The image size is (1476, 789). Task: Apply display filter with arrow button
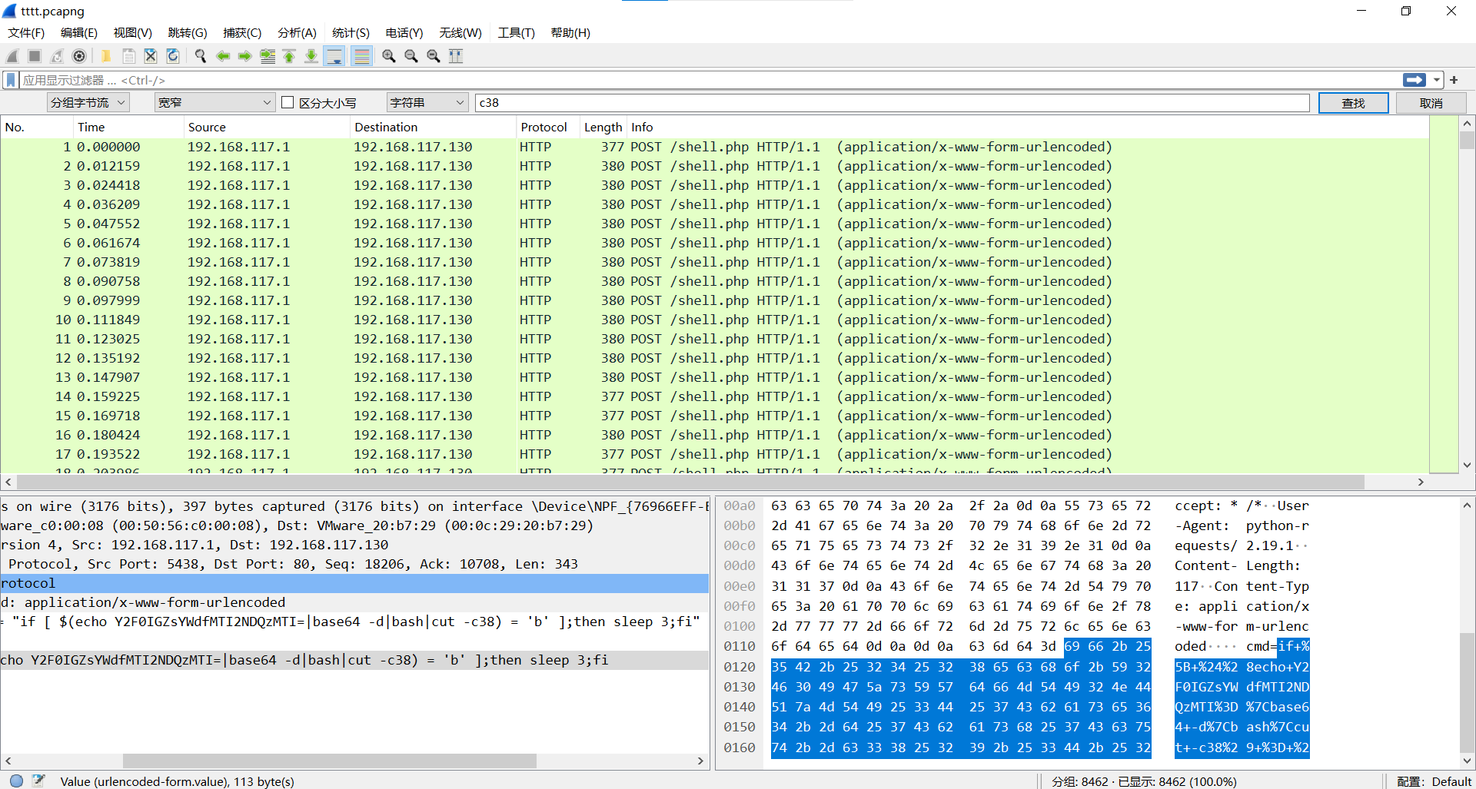point(1414,80)
